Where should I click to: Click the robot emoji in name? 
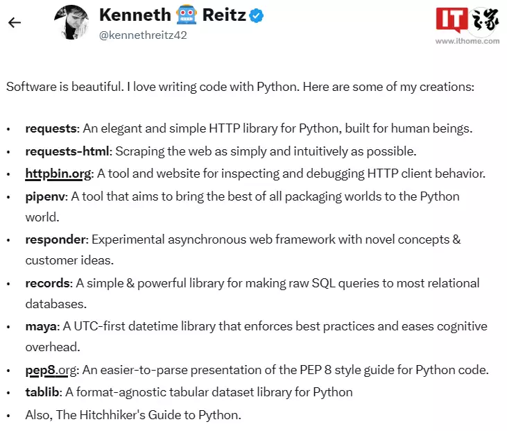pyautogui.click(x=187, y=15)
